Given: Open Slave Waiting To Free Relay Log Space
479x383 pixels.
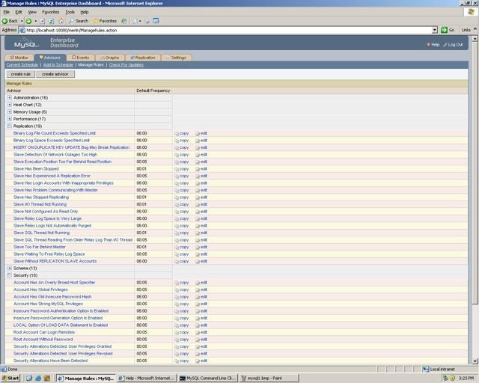Looking at the screenshot, I should [x=49, y=254].
